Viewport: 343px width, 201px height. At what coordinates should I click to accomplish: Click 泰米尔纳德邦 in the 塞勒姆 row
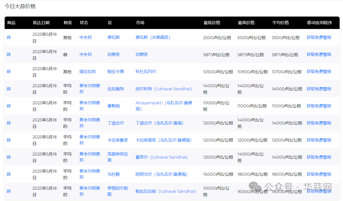90,106
